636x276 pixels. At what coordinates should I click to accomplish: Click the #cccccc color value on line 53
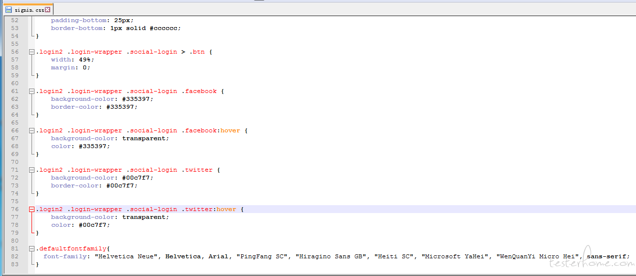164,28
